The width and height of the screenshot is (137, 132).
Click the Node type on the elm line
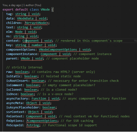19,32
